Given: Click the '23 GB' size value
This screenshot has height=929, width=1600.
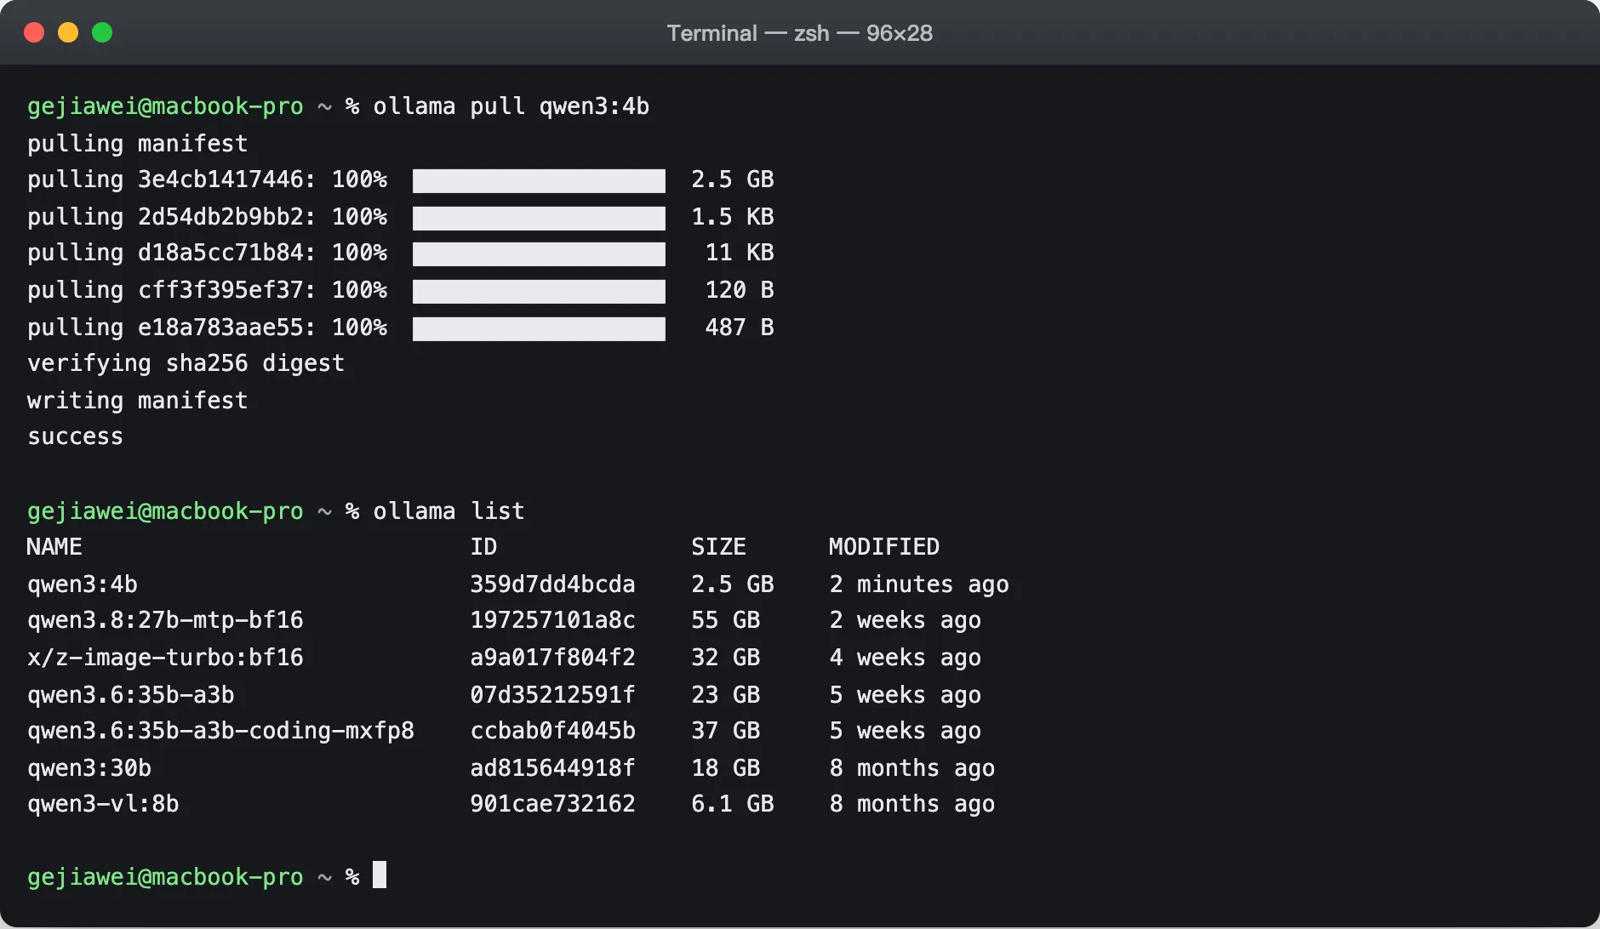Looking at the screenshot, I should pyautogui.click(x=725, y=695).
